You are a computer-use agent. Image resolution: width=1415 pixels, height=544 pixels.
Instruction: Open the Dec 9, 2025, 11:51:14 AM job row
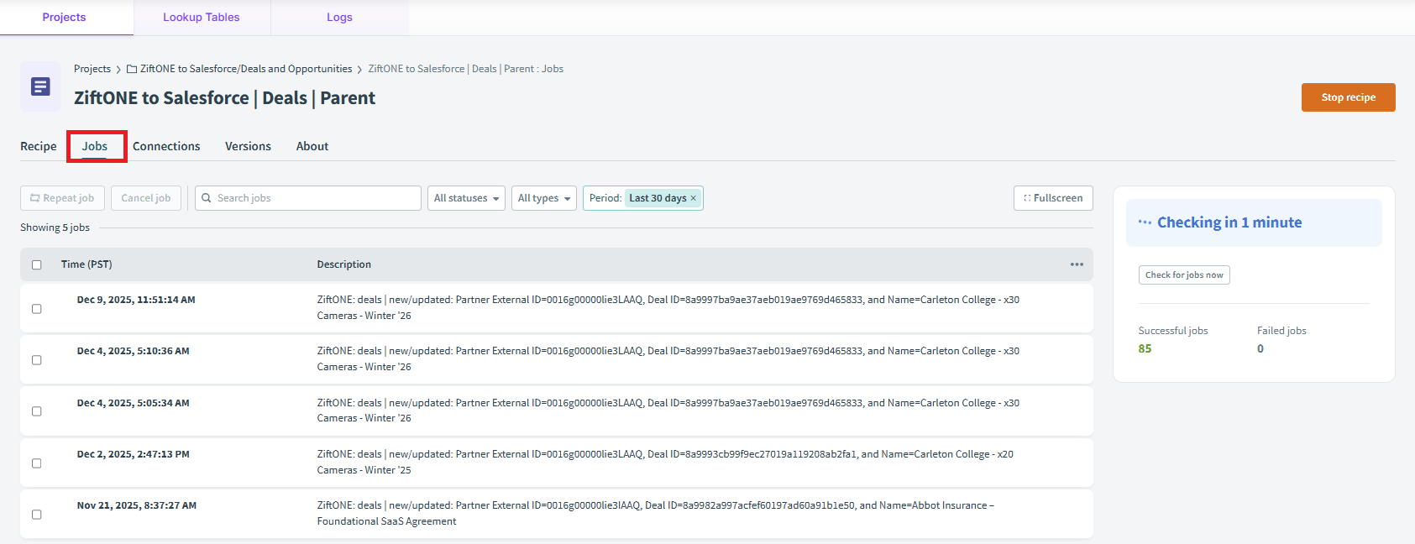tap(557, 308)
